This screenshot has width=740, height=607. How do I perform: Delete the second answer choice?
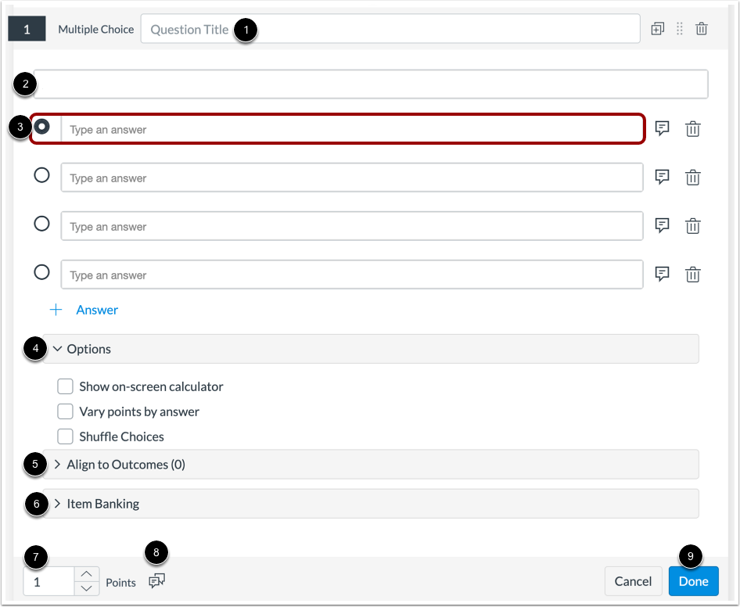(693, 178)
